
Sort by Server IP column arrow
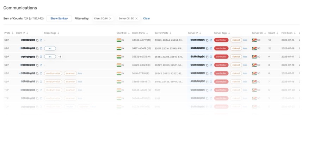point(200,33)
